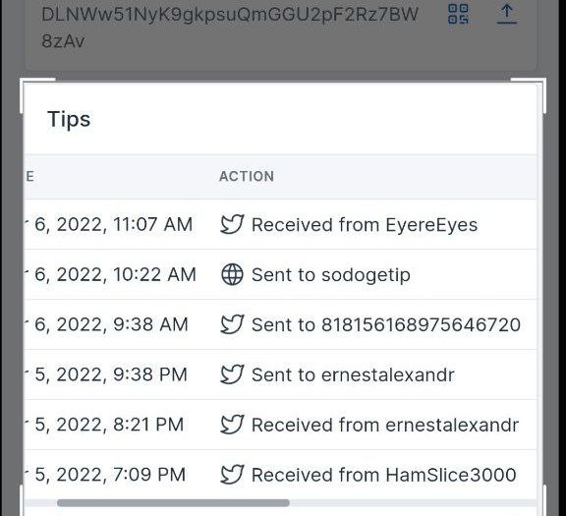
Task: Click Twitter icon beside Received from ernestalexandr
Action: [232, 425]
